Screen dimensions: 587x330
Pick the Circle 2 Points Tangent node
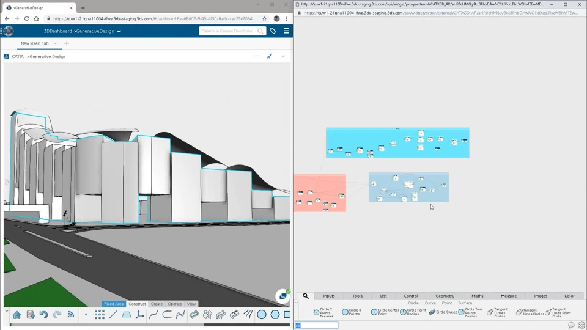323,312
